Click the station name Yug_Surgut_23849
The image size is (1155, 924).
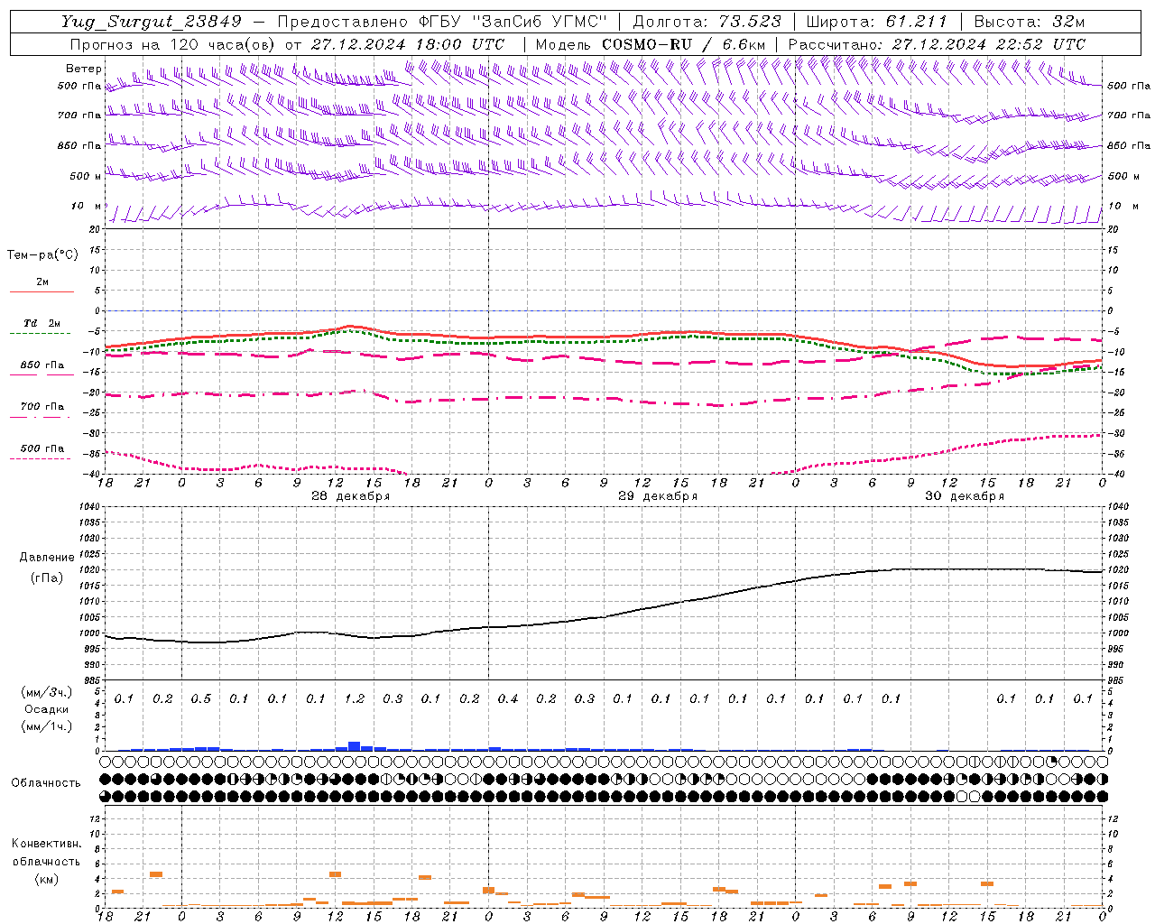(152, 22)
